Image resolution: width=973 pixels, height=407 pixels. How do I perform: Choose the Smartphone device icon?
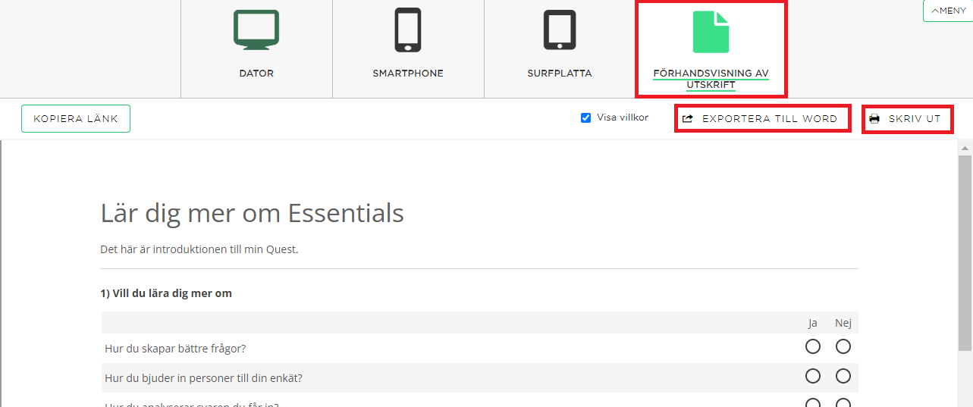(408, 30)
